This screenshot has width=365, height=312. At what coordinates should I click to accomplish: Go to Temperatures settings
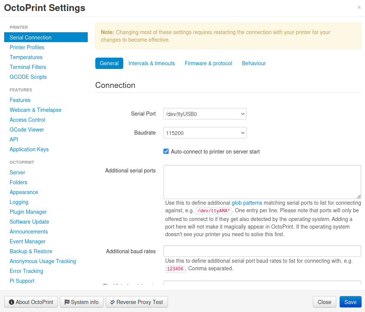click(x=26, y=57)
